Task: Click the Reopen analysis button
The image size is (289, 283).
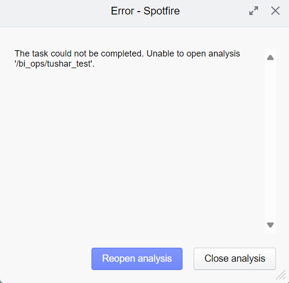Action: [137, 259]
